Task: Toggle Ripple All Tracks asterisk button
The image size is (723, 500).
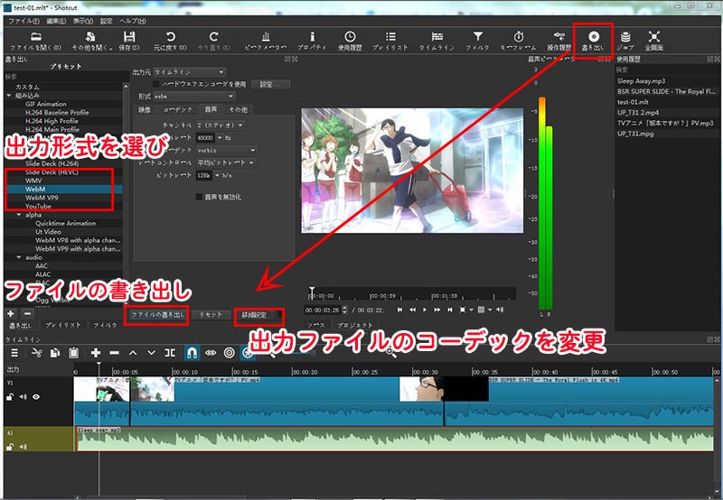Action: (248, 353)
